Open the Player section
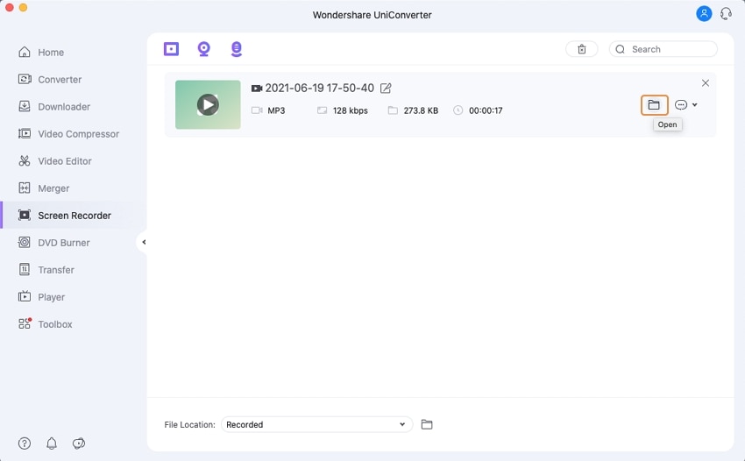 [x=41, y=297]
